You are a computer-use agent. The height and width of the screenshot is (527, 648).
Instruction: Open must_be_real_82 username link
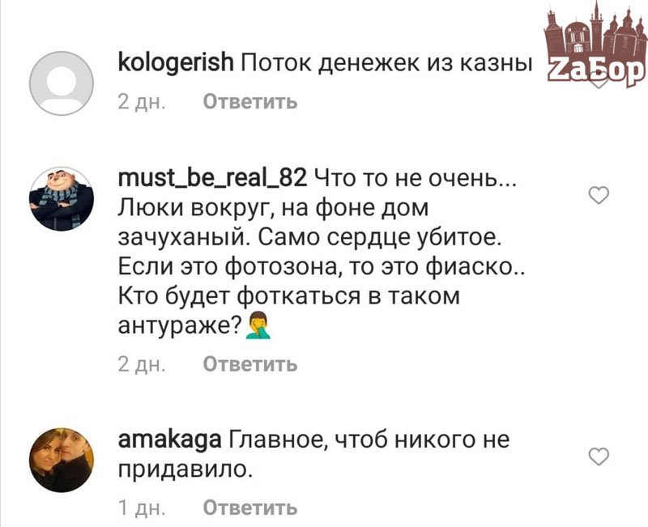click(x=212, y=178)
